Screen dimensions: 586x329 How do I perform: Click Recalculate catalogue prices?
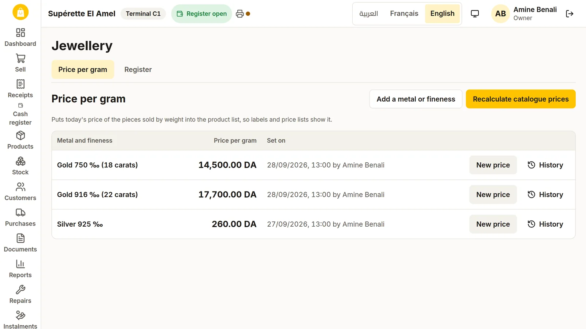520,99
